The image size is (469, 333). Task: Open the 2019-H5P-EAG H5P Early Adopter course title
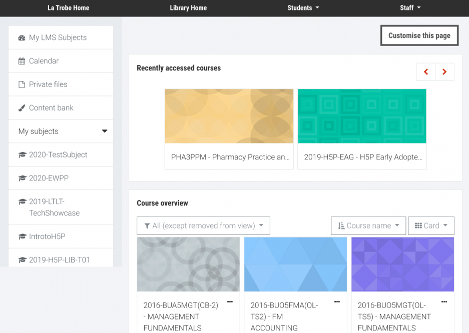(363, 157)
